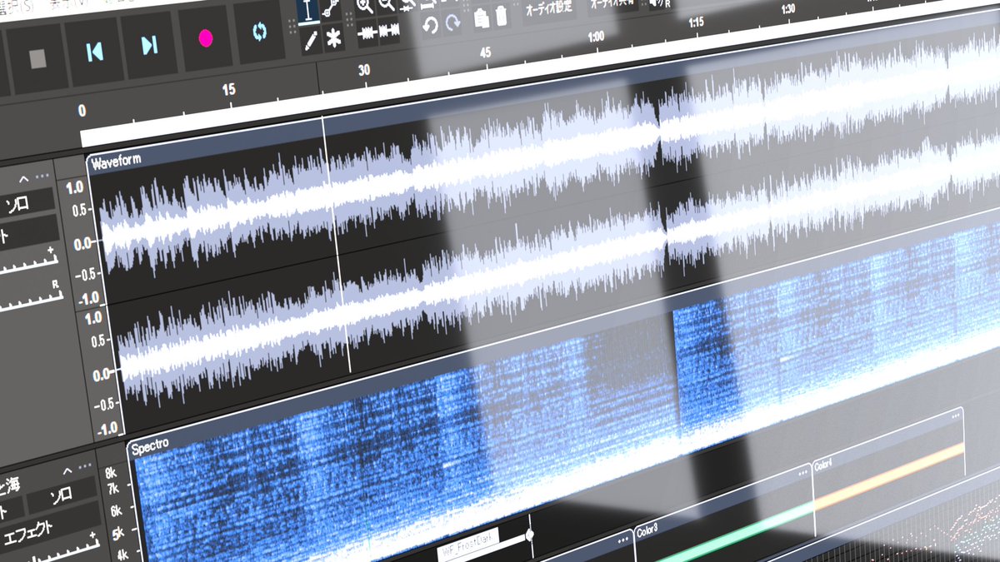The height and width of the screenshot is (562, 1000).
Task: Open the WF_FrostDark panel options dots
Action: (x=622, y=539)
